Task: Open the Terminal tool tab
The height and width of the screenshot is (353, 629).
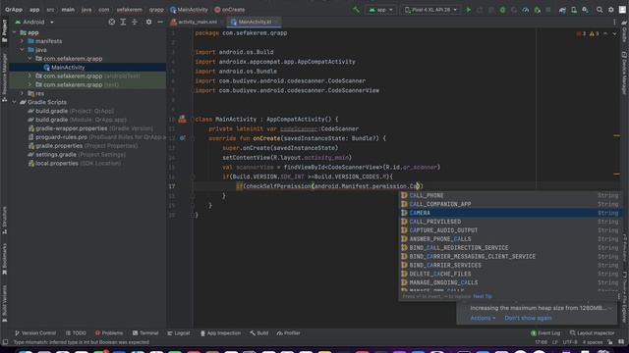Action: (x=145, y=333)
